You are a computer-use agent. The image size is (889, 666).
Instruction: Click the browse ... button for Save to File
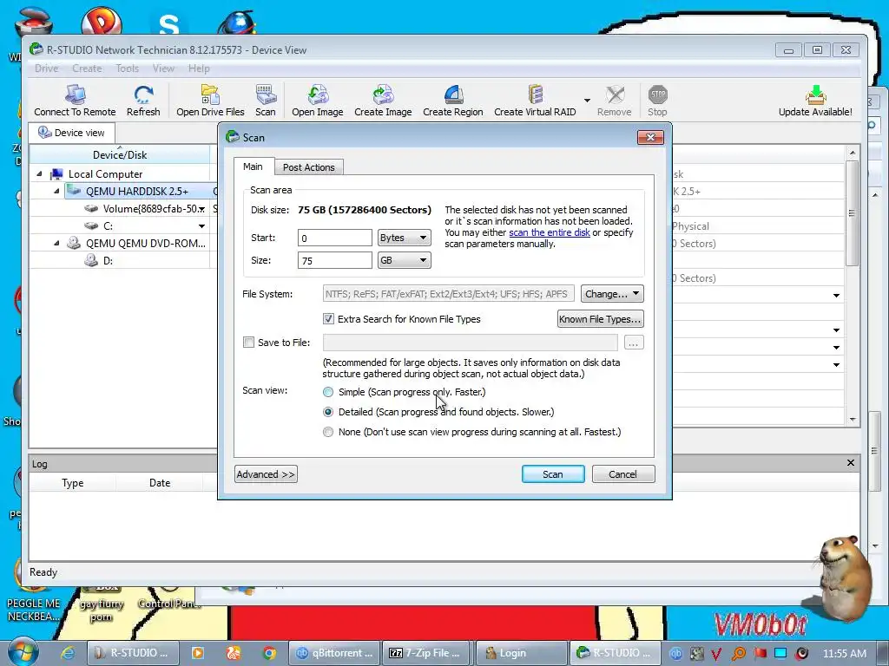click(x=634, y=342)
